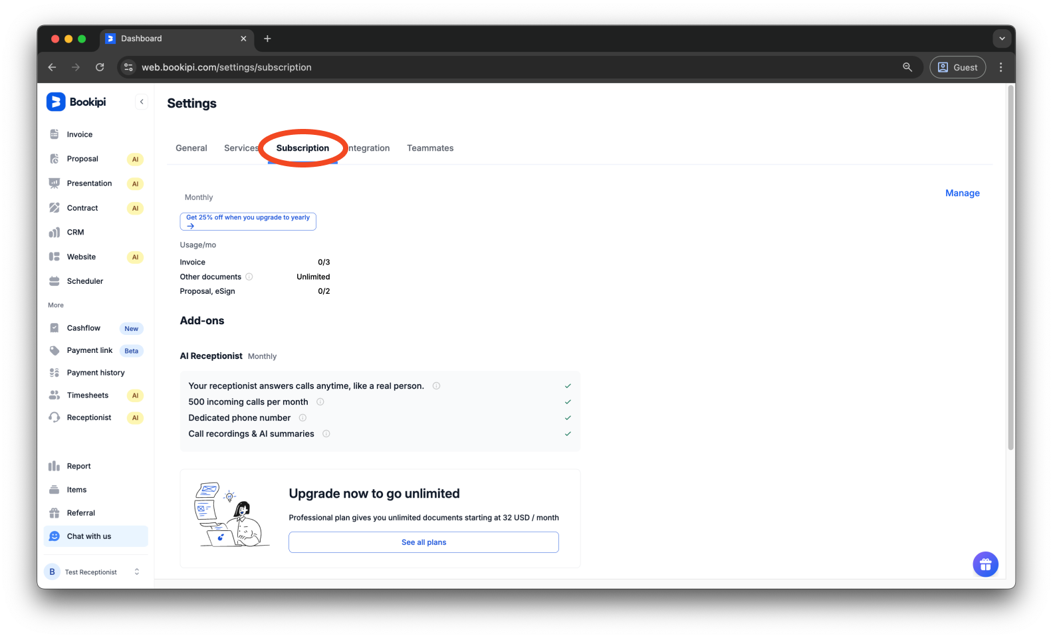Screen dimensions: 1053x638
Task: Switch to the Integration tab
Action: coord(368,148)
